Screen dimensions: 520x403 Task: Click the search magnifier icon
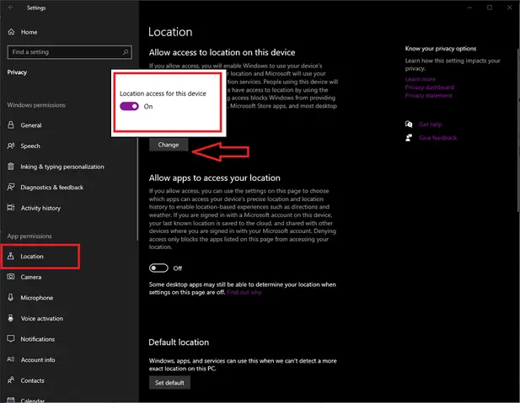tap(126, 52)
